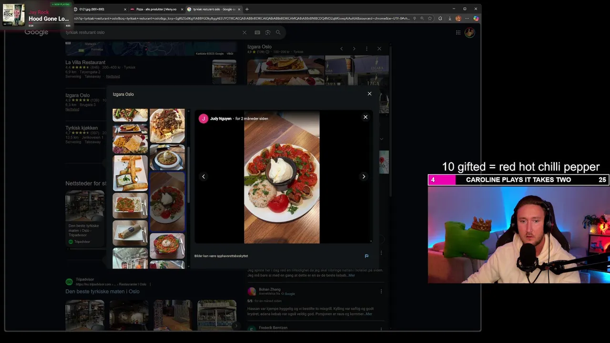Click the zoom magnifier icon in address bar
The width and height of the screenshot is (610, 343).
(x=422, y=19)
